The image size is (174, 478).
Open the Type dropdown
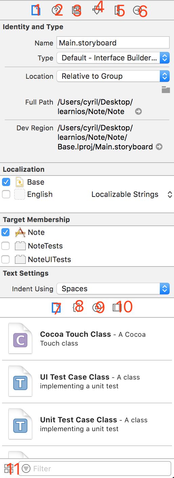(x=113, y=58)
